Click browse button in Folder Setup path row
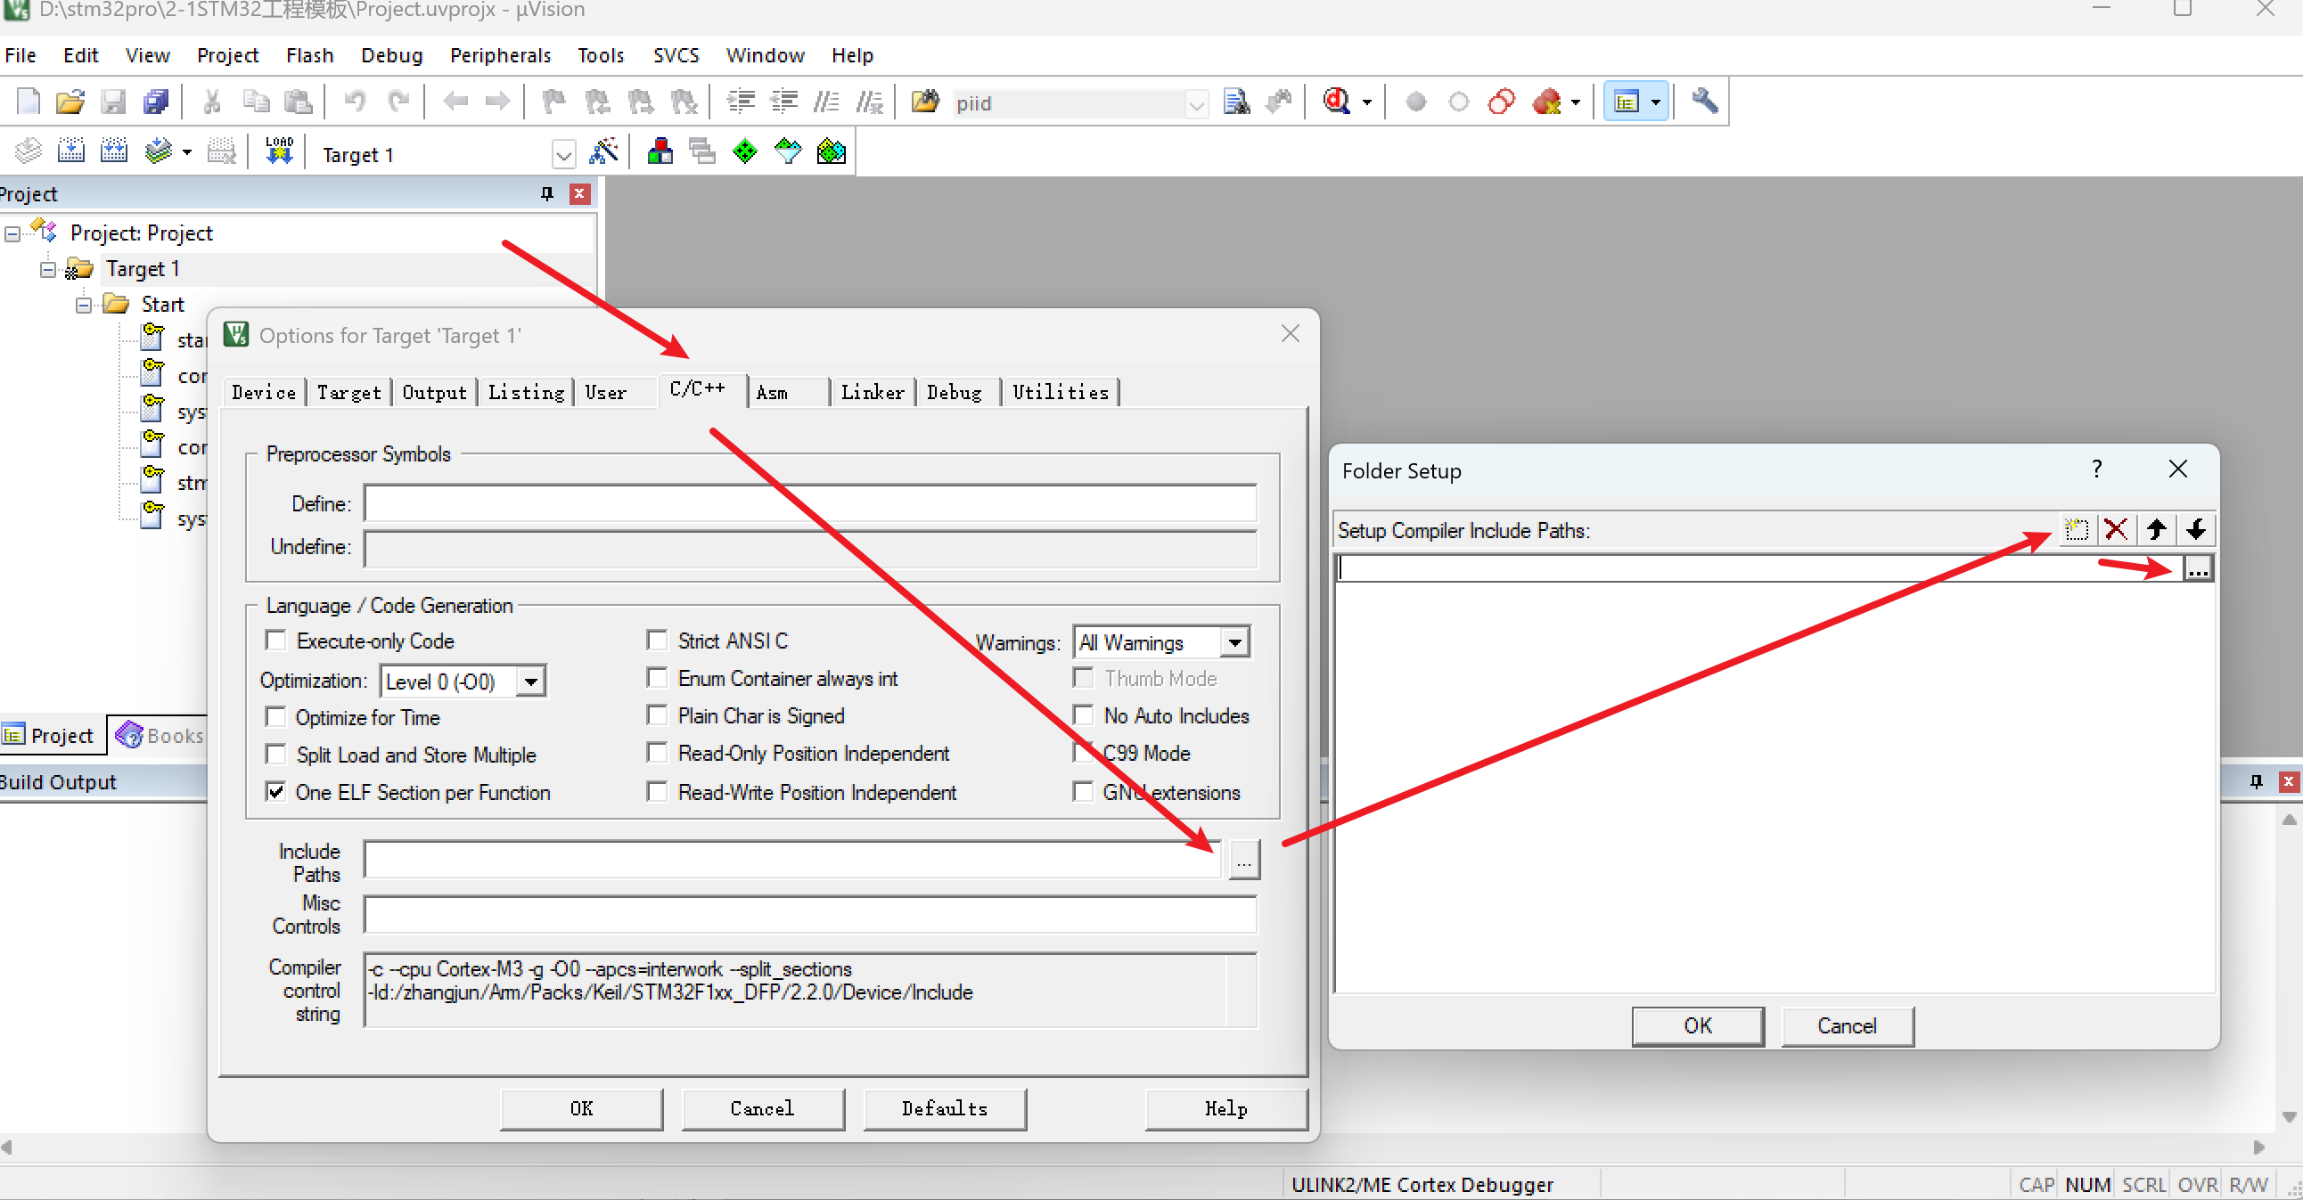 (x=2198, y=568)
